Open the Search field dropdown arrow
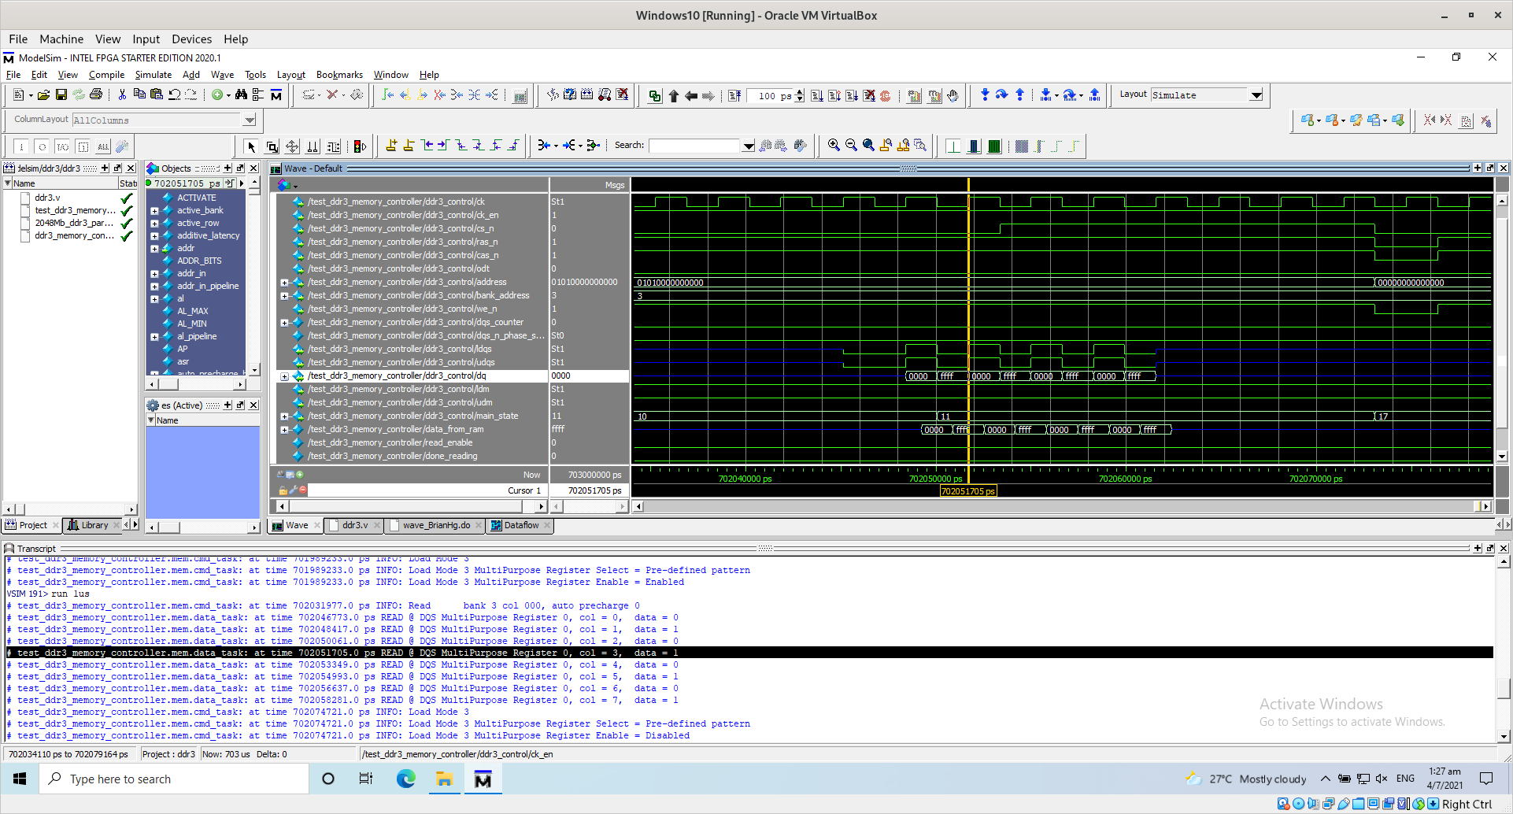Screen dimensions: 1513x814 748,146
